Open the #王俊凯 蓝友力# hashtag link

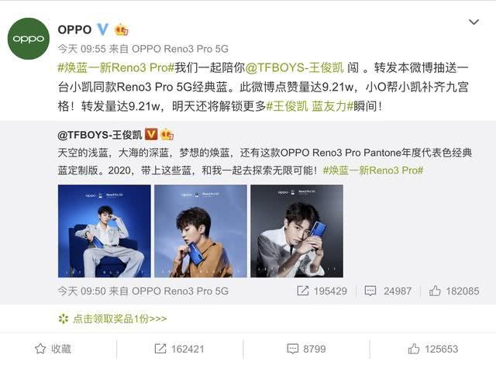[x=310, y=106]
